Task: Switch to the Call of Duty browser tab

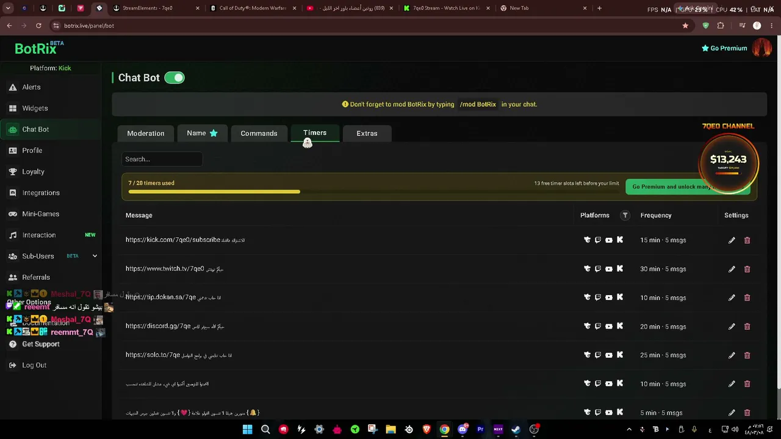Action: point(253,9)
